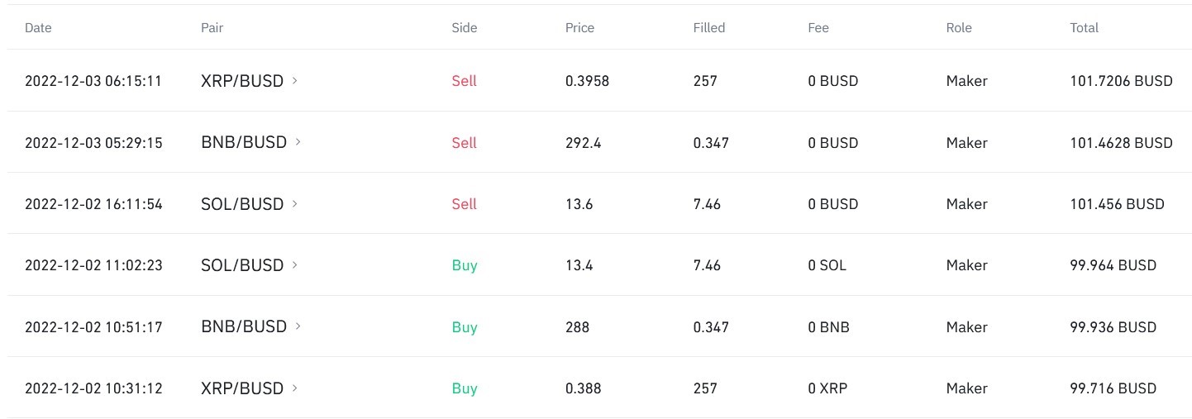Open XRP/BUSD pair link at 06:15:11
The height and width of the screenshot is (419, 1192).
point(242,81)
